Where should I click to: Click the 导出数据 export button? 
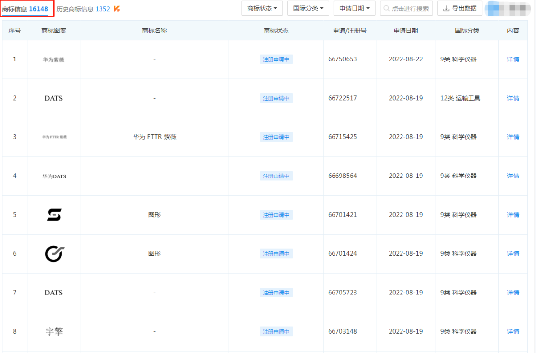click(460, 8)
